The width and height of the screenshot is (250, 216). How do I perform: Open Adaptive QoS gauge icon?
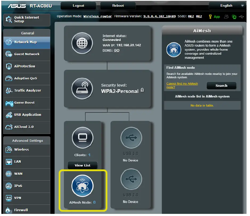pyautogui.click(x=9, y=78)
